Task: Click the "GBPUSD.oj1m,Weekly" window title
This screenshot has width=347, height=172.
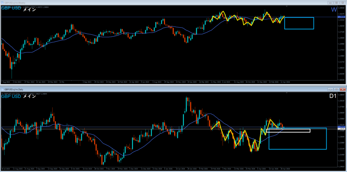Action: 16,2
